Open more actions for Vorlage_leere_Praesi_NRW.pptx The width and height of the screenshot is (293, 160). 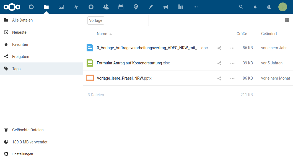232,78
